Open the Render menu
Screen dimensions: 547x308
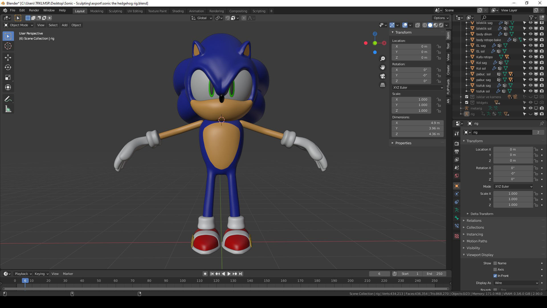34,10
